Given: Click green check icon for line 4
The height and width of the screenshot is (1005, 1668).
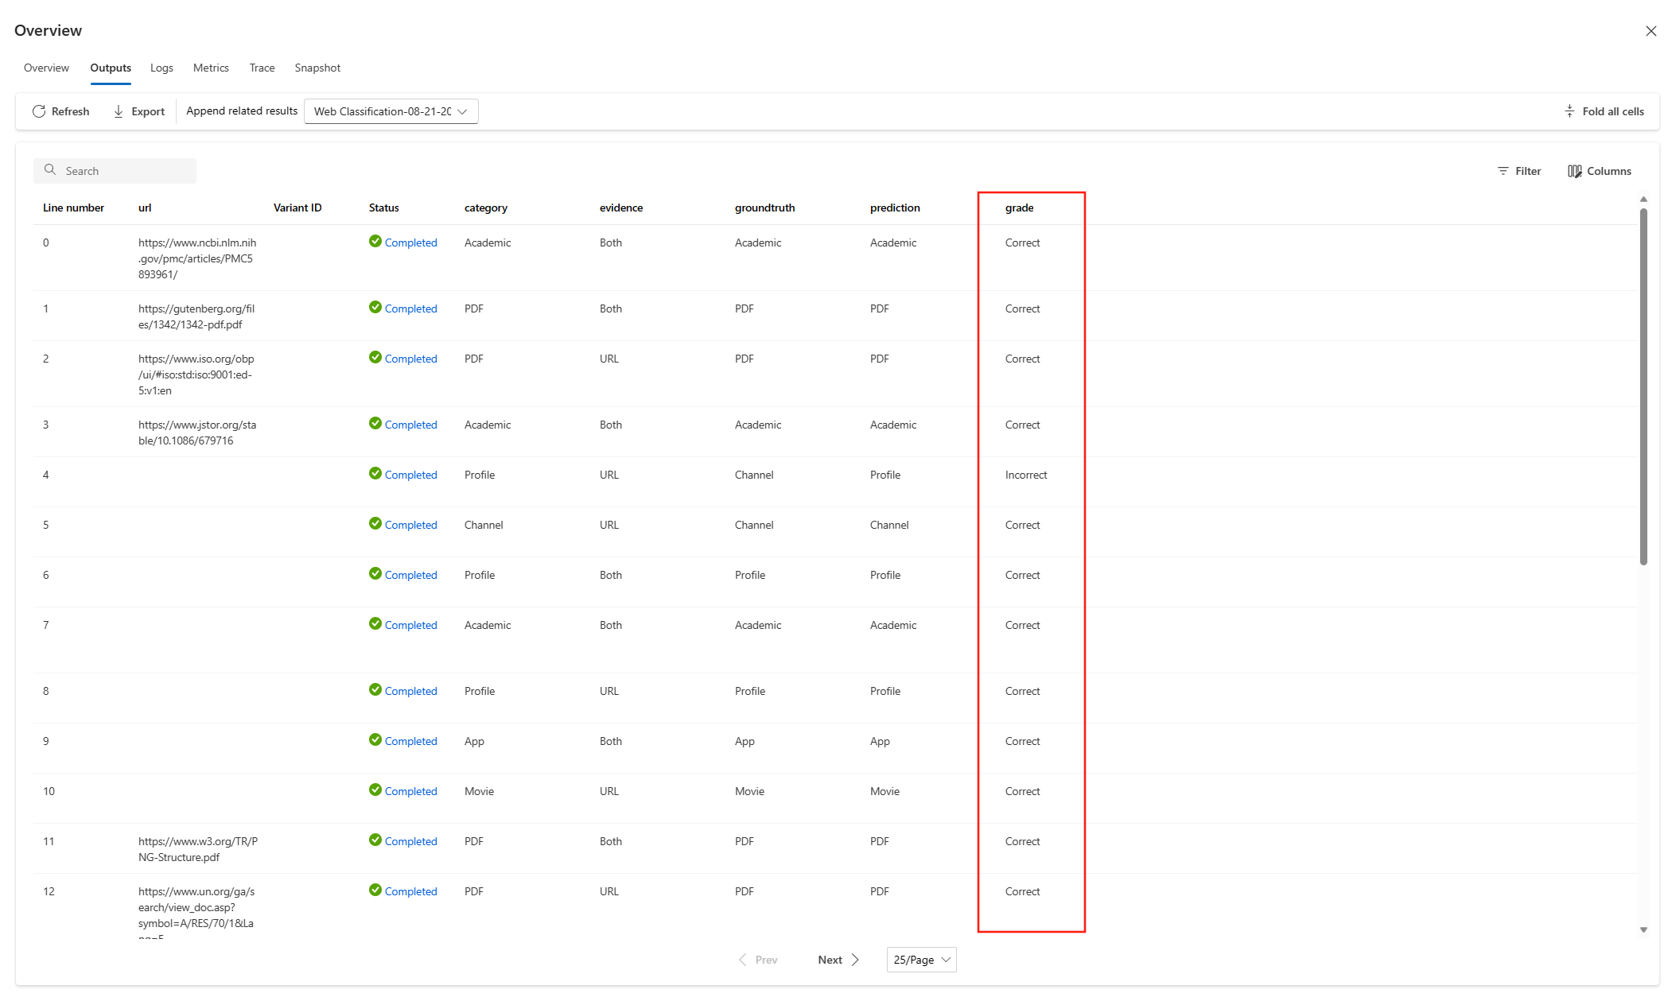Looking at the screenshot, I should pyautogui.click(x=375, y=474).
